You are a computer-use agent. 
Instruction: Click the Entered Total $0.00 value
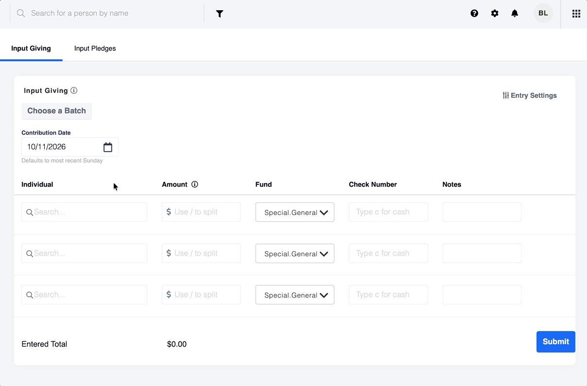[x=177, y=344]
